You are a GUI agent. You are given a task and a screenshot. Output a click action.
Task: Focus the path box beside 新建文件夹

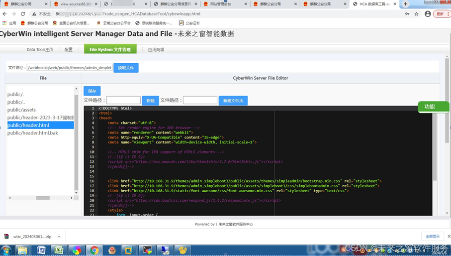(200, 100)
